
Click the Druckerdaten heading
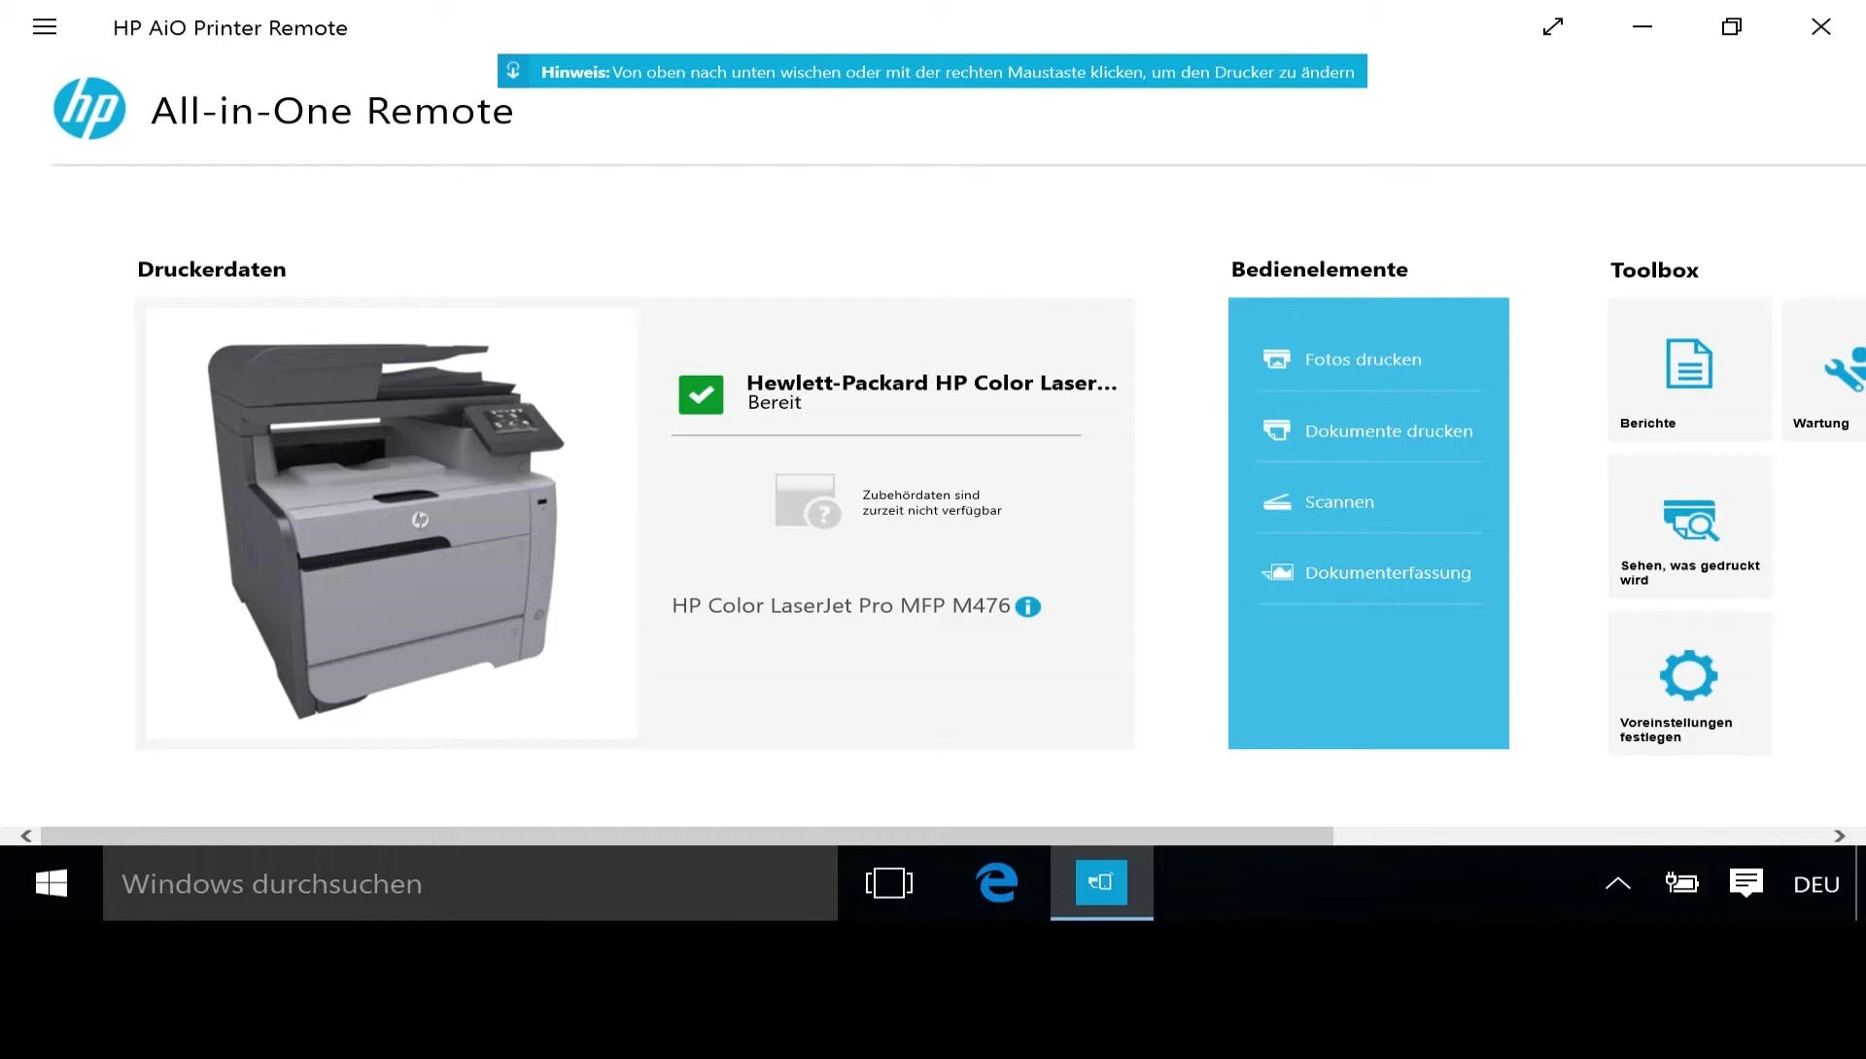[x=212, y=269]
